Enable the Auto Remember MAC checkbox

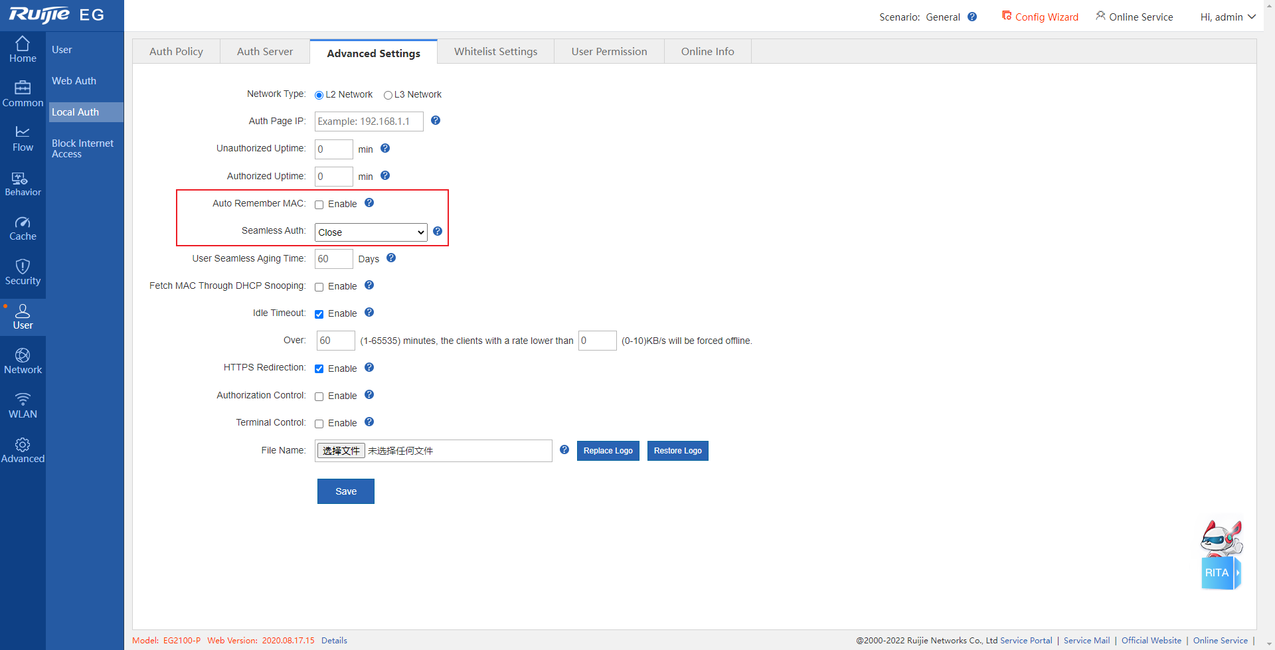[x=319, y=204]
